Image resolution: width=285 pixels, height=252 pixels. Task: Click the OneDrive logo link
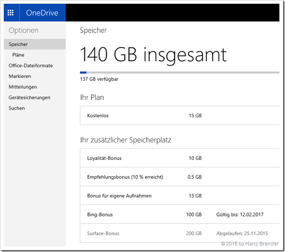pyautogui.click(x=42, y=13)
